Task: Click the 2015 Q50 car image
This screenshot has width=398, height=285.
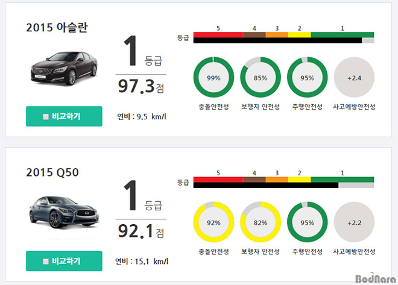Action: pos(64,213)
